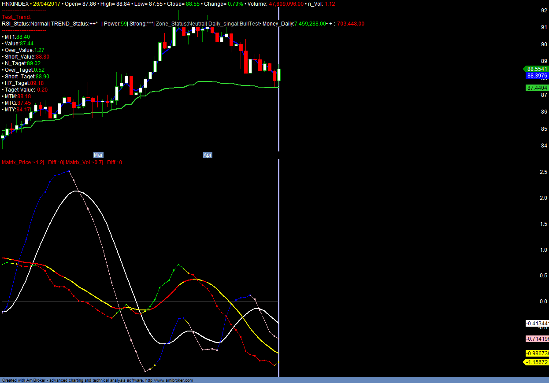
Task: Click the yellow arrow -1.15672 label
Action: tap(537, 362)
